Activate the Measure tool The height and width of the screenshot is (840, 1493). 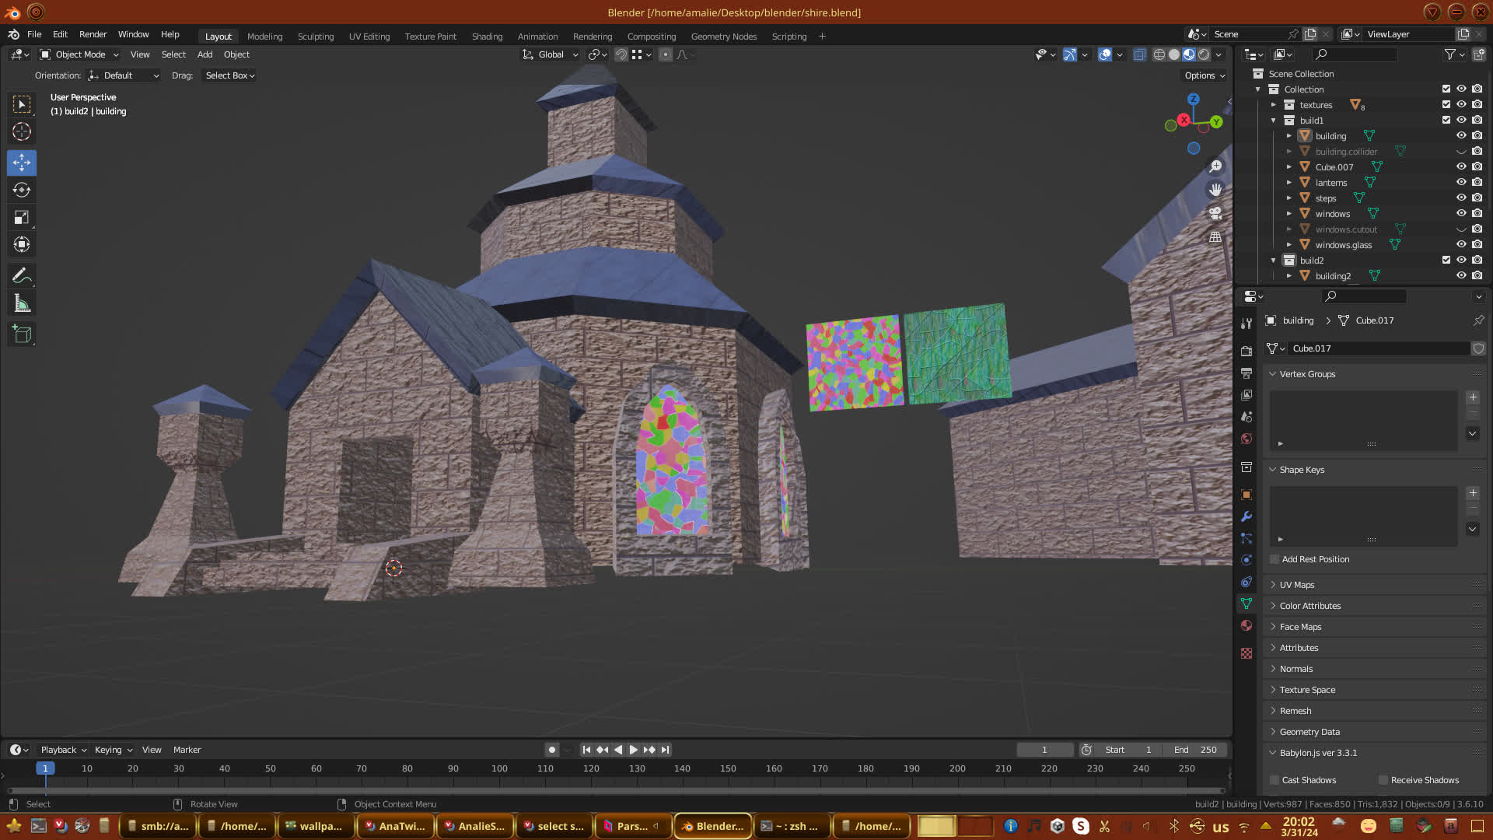pos(22,304)
